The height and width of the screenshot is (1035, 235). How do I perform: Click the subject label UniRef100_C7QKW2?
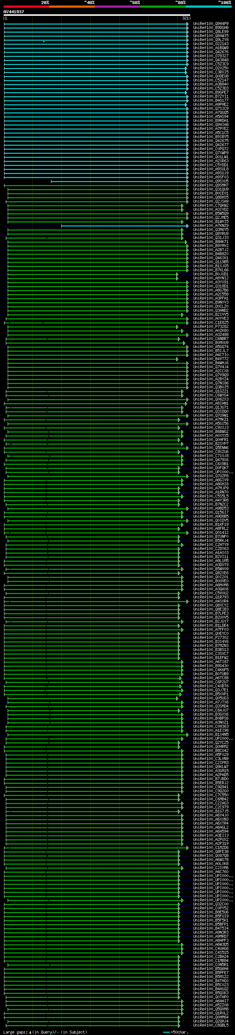211,205
